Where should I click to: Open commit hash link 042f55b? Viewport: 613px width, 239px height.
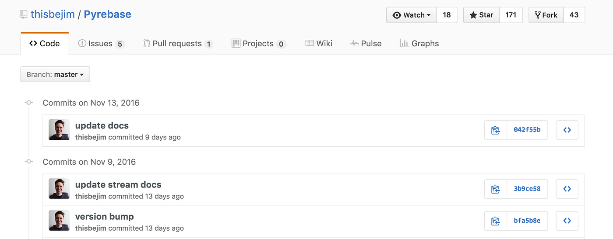tap(527, 130)
